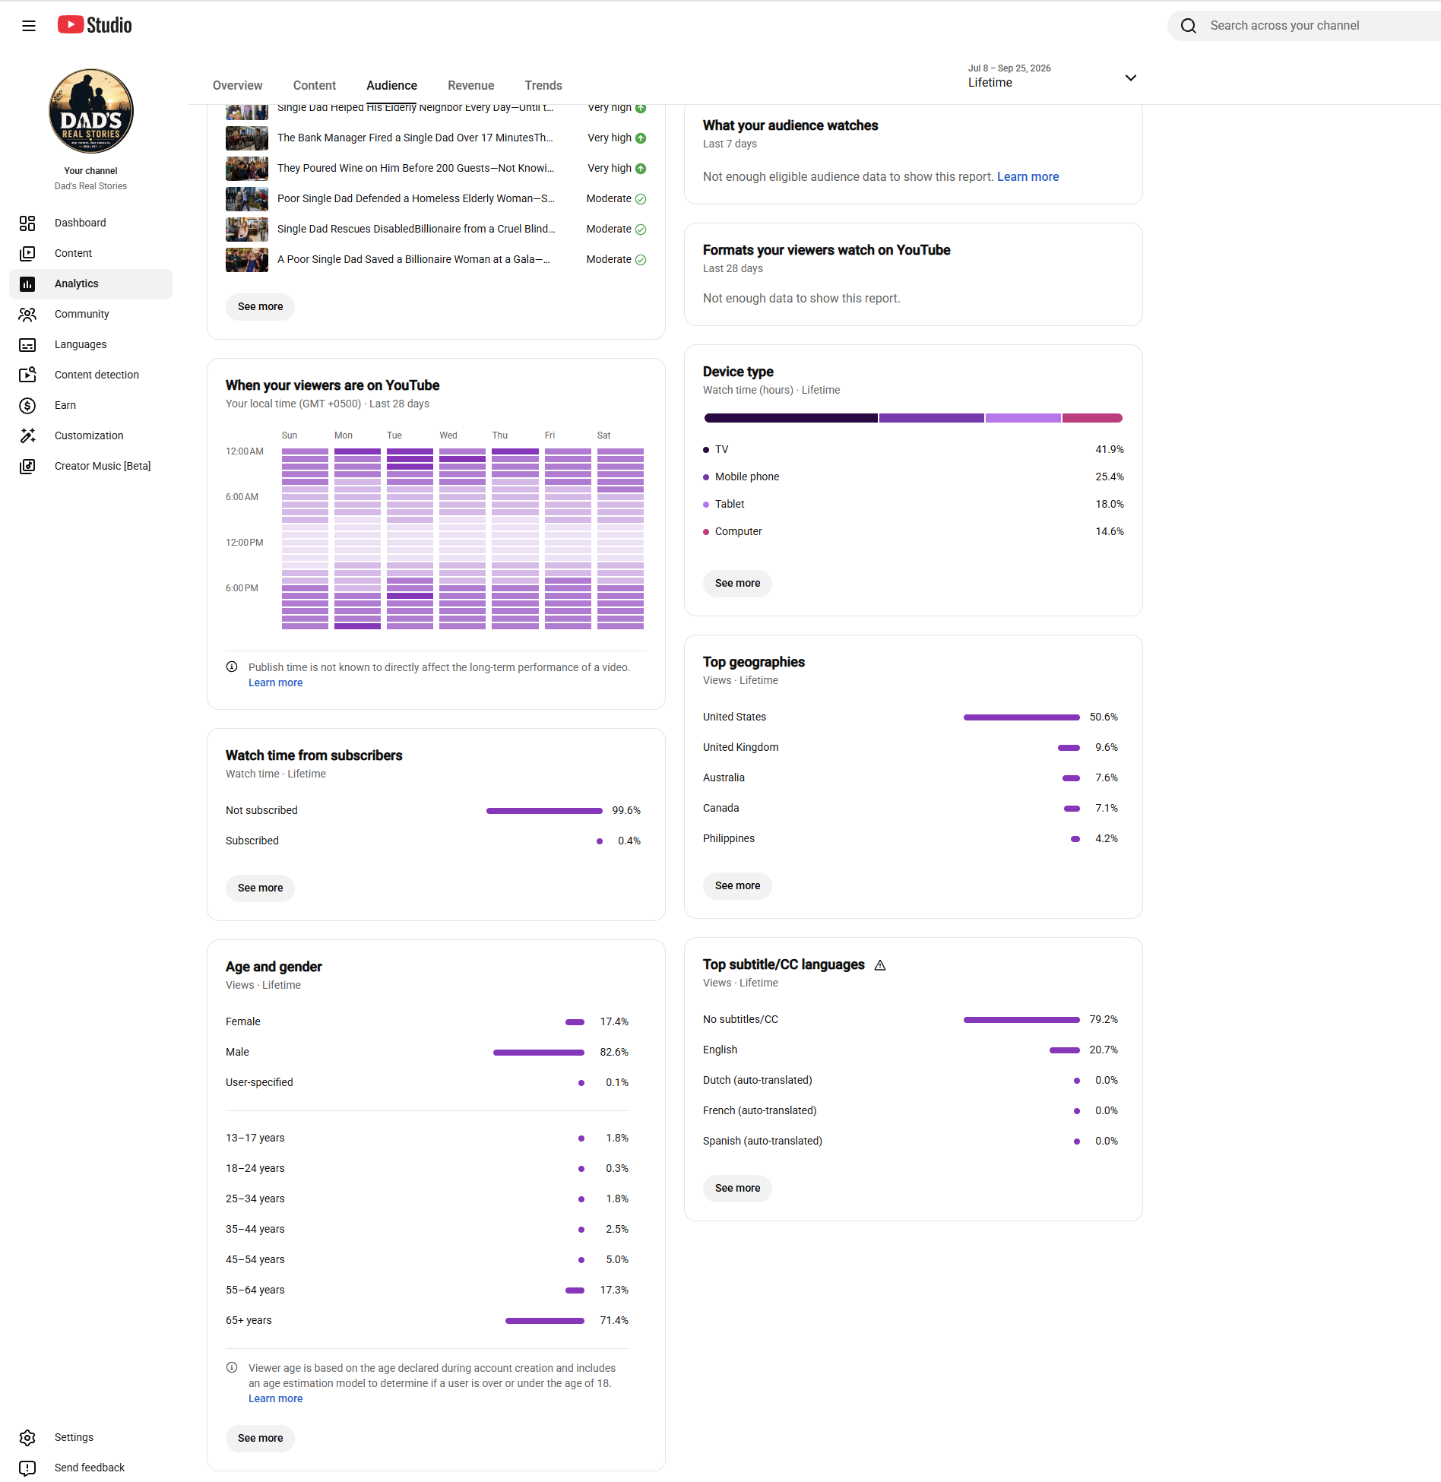Open the Poor Single Dad Defended video thumbnail
The image size is (1441, 1482).
tap(247, 199)
